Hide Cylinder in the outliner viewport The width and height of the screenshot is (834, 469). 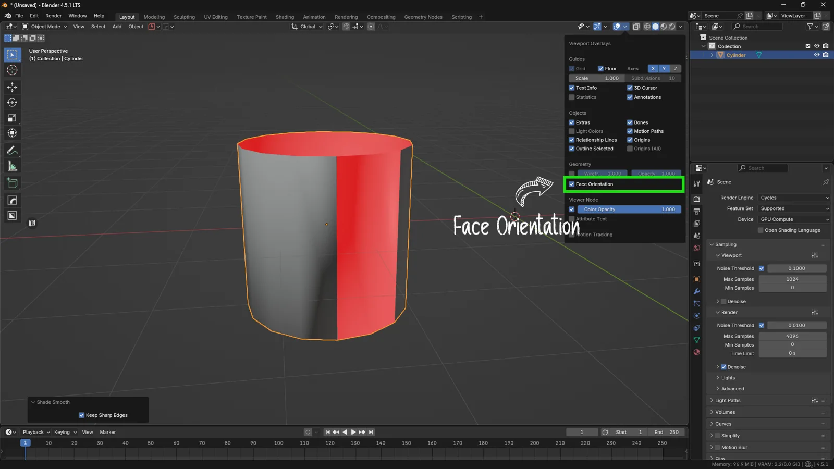click(817, 55)
